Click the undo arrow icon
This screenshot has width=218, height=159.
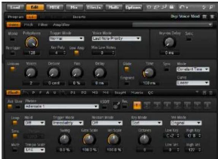[x=182, y=7]
